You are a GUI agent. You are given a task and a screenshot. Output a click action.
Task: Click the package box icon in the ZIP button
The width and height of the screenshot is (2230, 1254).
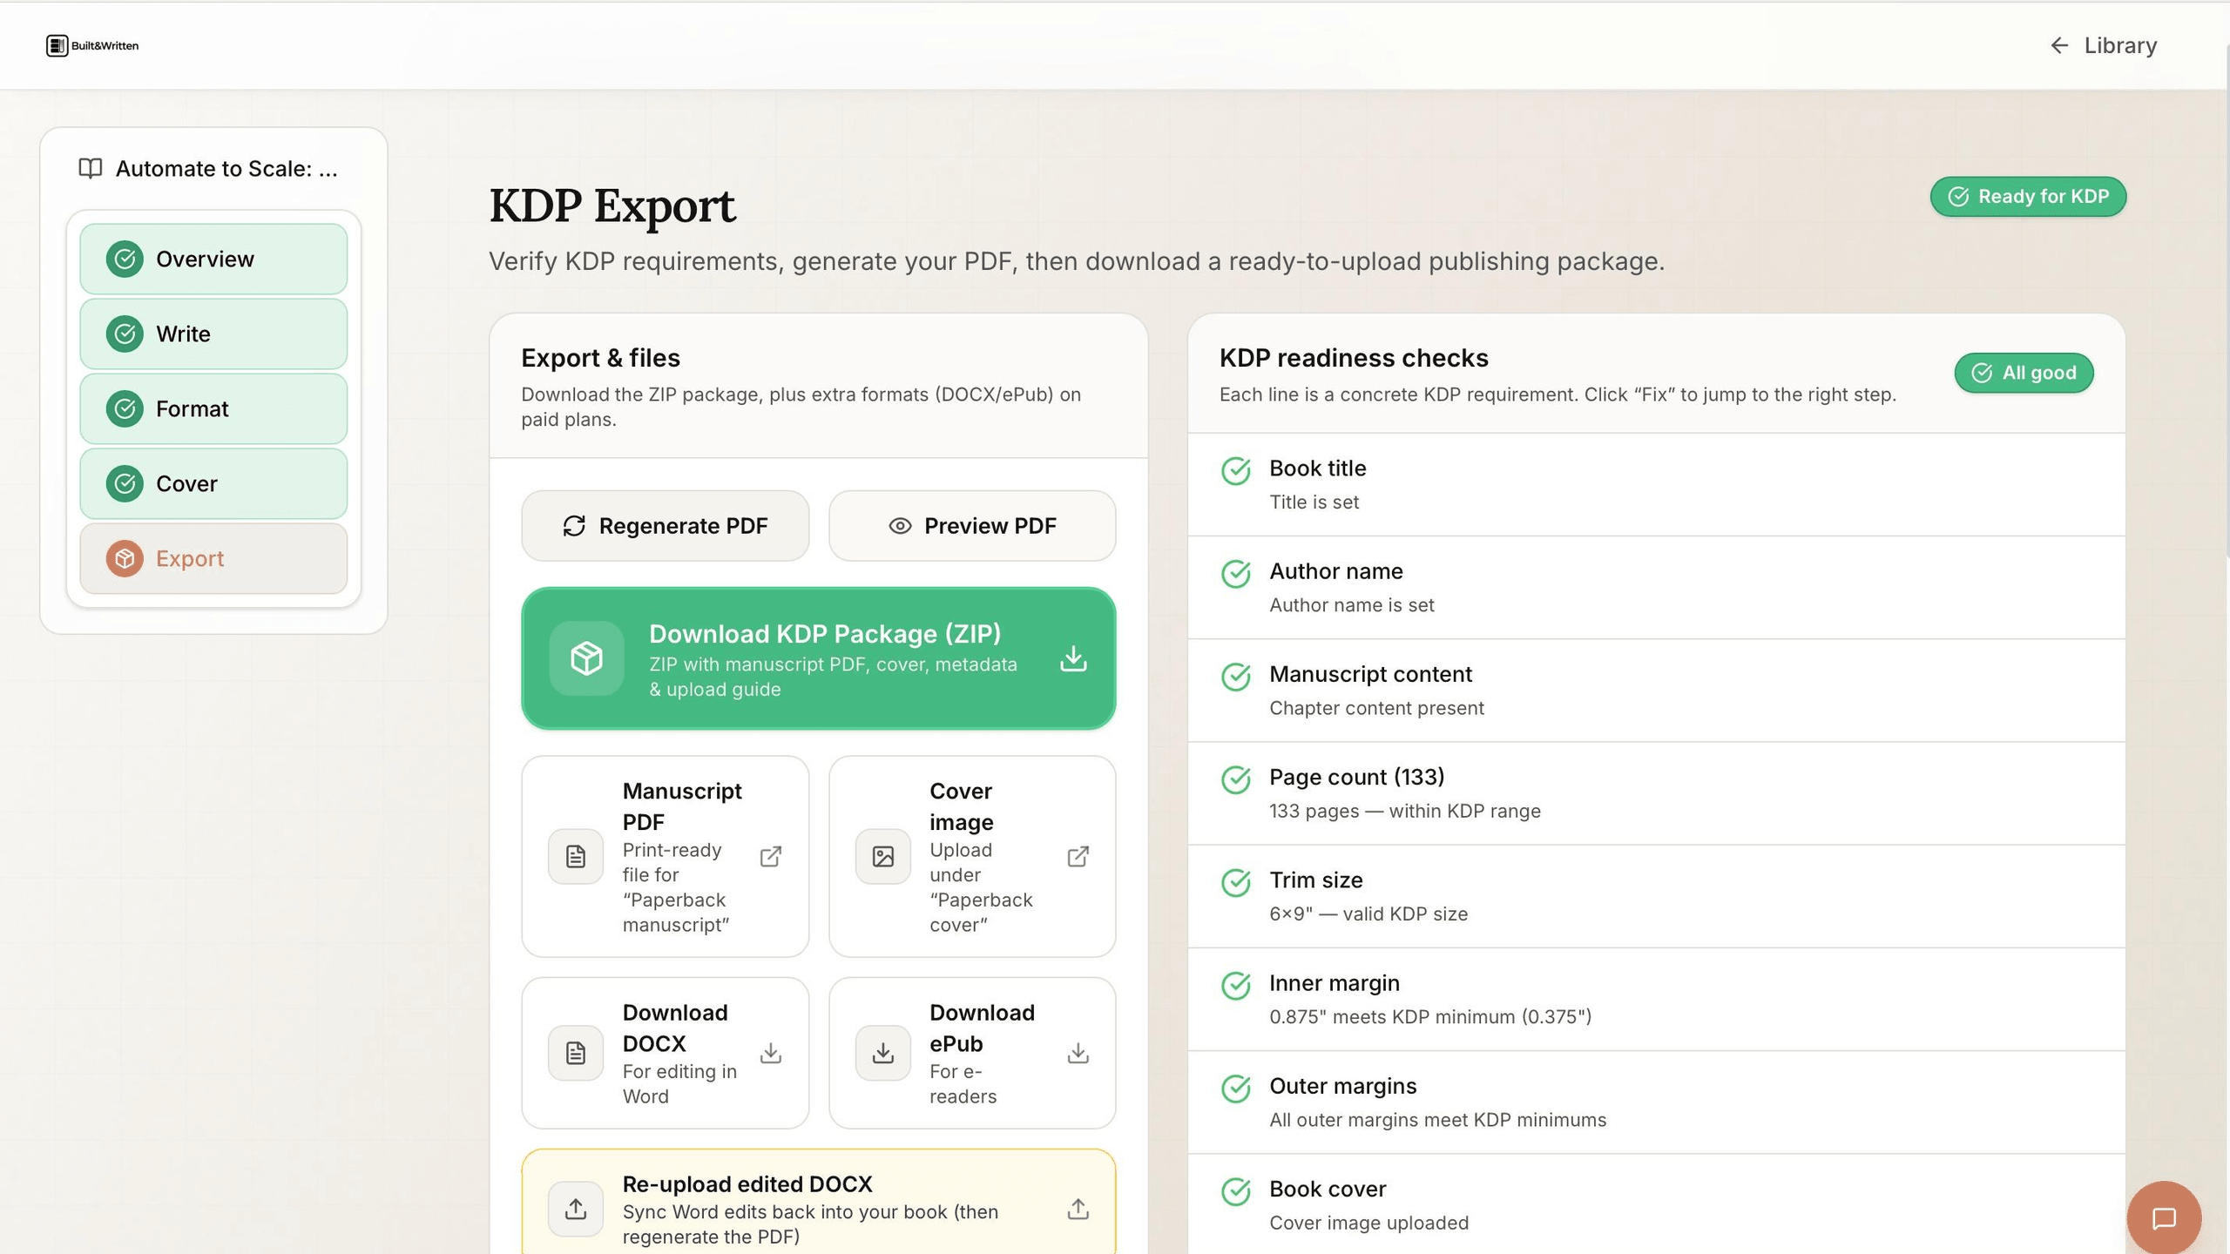pos(586,658)
